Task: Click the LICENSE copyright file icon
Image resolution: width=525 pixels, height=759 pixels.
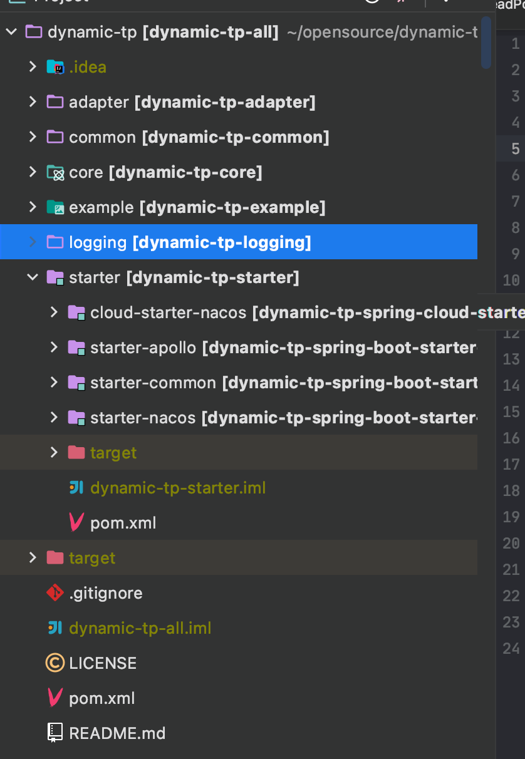Action: (x=56, y=663)
